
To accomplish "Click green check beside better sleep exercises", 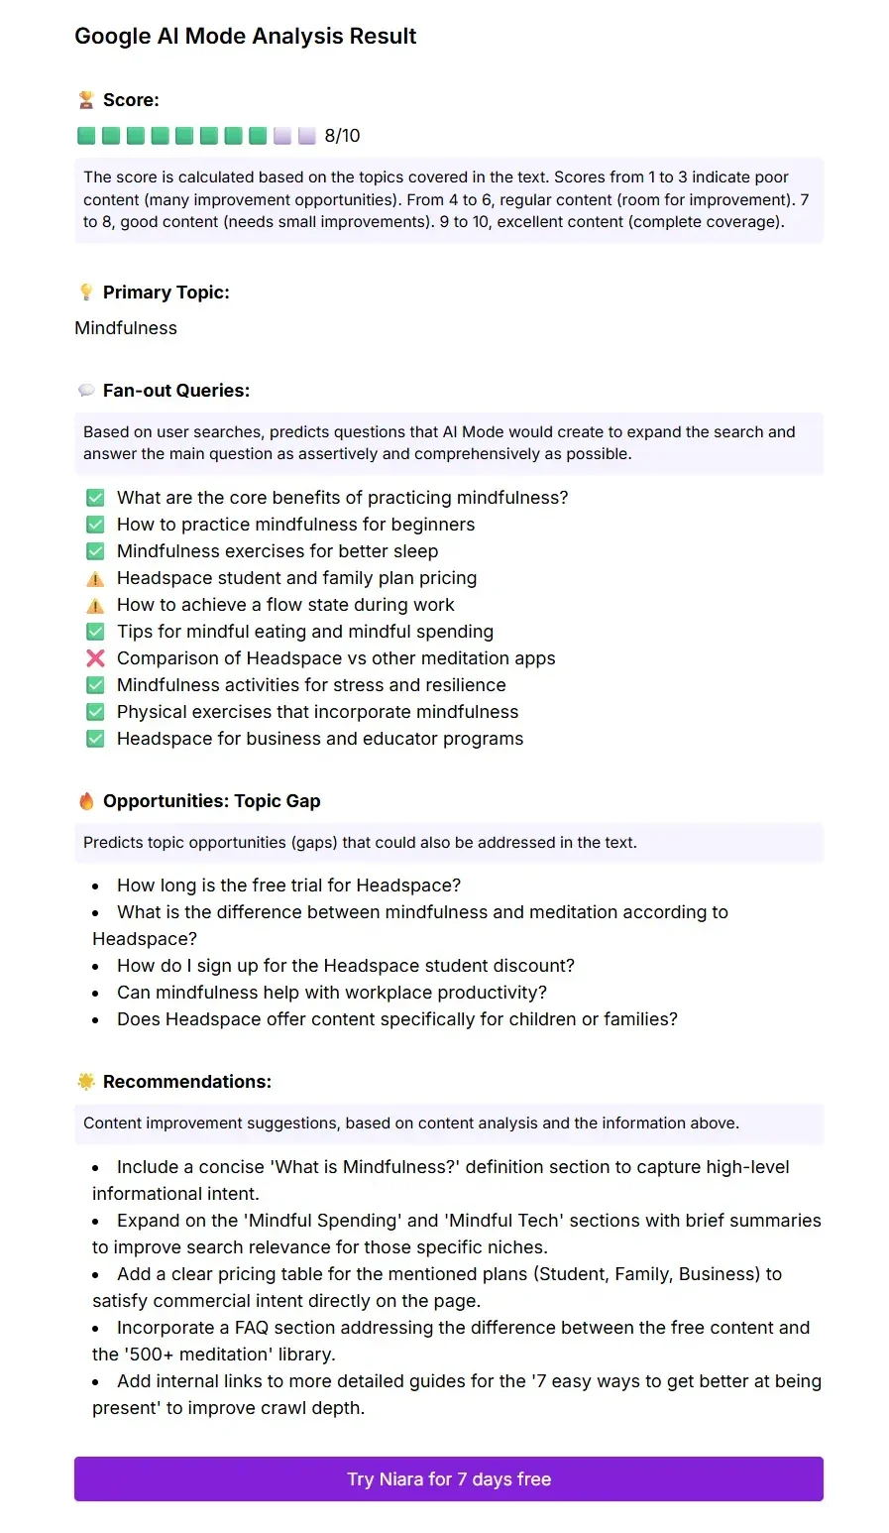I will pyautogui.click(x=95, y=551).
